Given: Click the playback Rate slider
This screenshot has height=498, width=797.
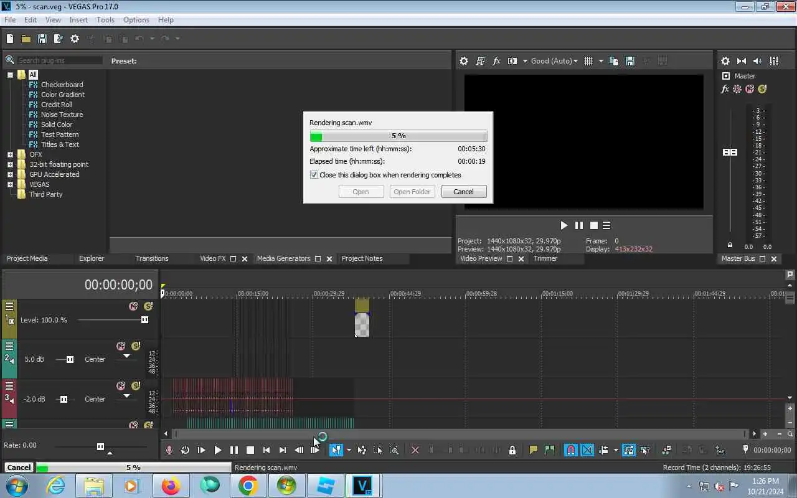Looking at the screenshot, I should [100, 446].
